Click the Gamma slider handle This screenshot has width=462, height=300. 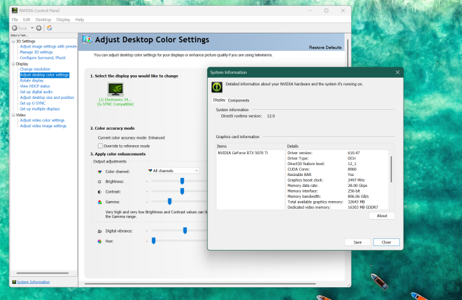click(169, 202)
